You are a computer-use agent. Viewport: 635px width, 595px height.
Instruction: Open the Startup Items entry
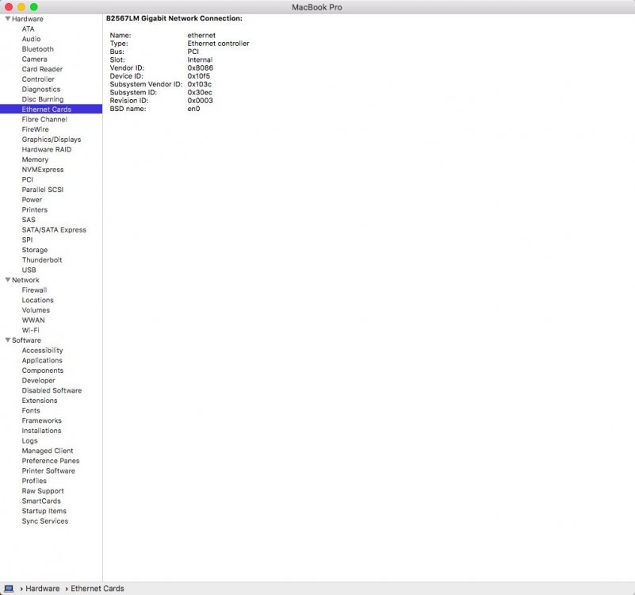click(44, 511)
